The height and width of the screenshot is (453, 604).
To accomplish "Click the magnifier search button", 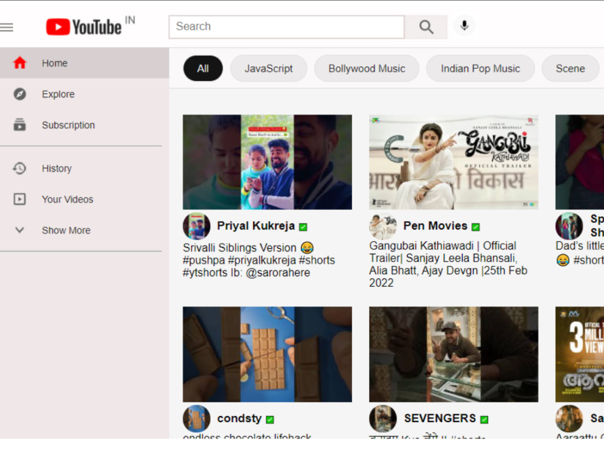I will coord(426,27).
